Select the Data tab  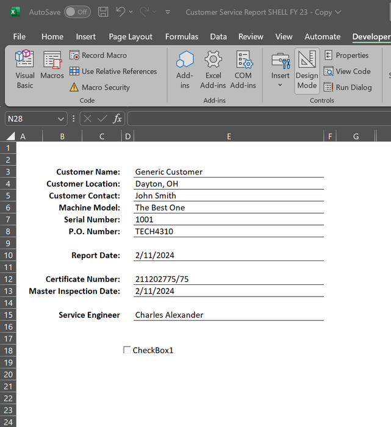(x=218, y=37)
